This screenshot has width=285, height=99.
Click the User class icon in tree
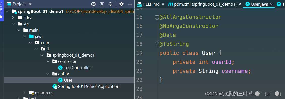[60, 80]
